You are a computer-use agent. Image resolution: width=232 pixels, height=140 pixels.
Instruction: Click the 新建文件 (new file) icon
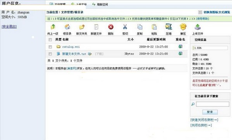pyautogui.click(x=96, y=27)
